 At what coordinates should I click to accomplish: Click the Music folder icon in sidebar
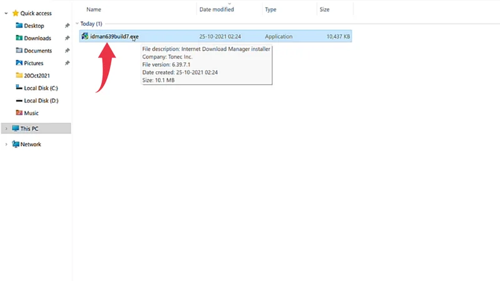point(19,113)
